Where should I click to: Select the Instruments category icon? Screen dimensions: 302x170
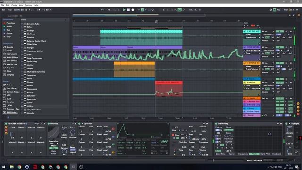(x=4, y=54)
